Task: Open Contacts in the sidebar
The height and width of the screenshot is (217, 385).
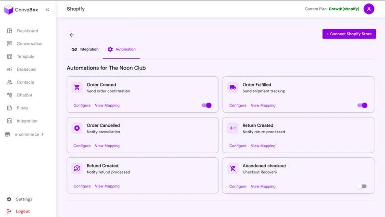Action: pos(26,82)
